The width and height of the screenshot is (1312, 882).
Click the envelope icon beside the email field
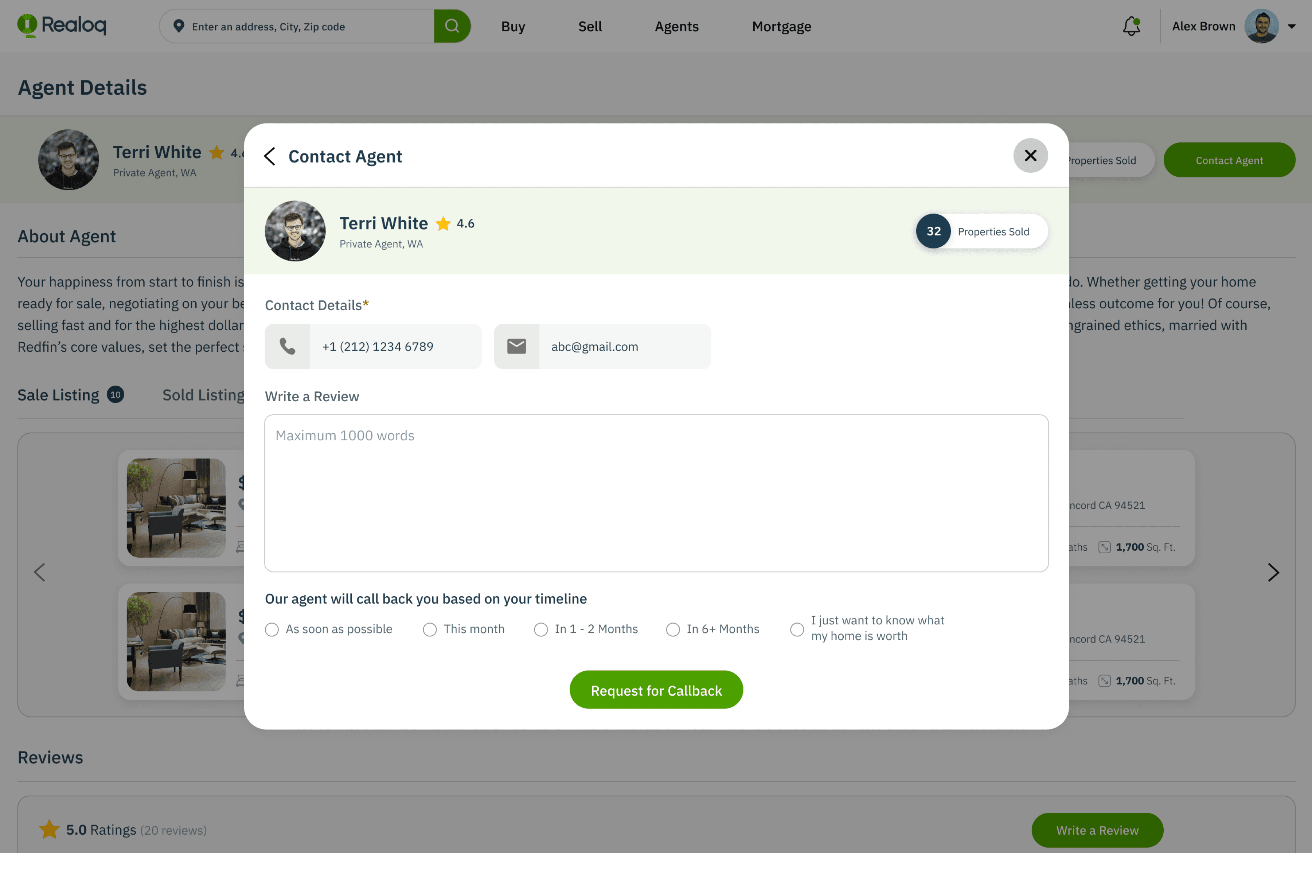click(516, 346)
